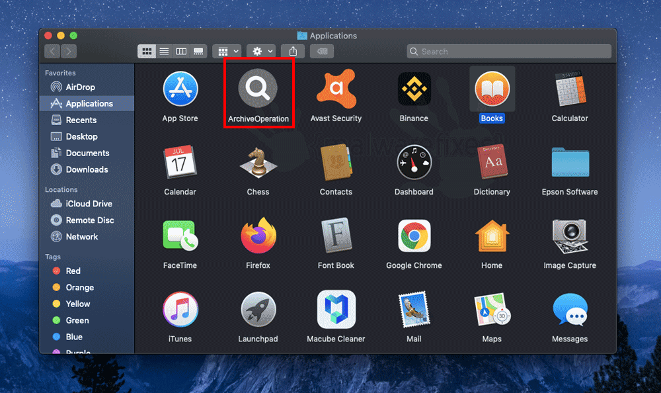Open Network in the sidebar

(x=87, y=236)
